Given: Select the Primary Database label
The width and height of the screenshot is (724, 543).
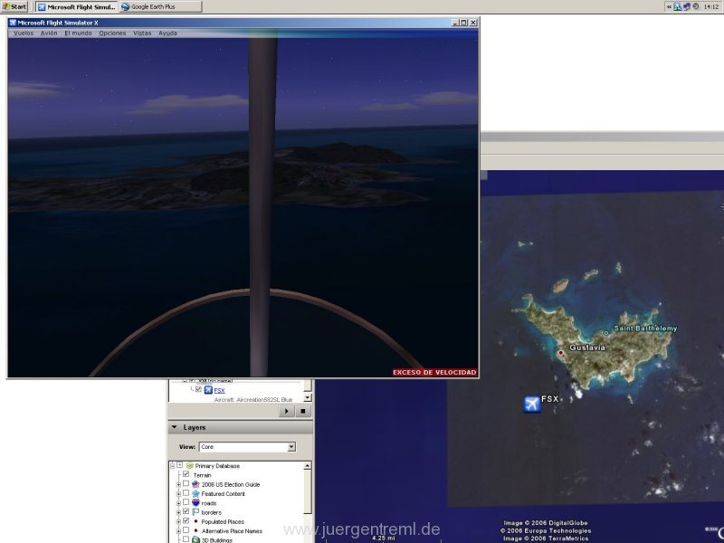Looking at the screenshot, I should point(217,466).
